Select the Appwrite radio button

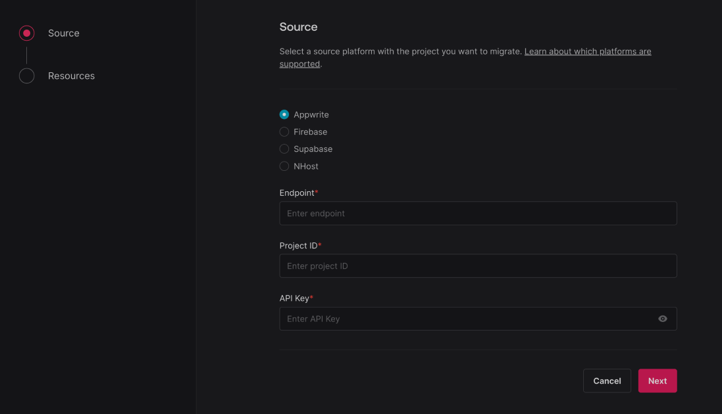tap(284, 114)
